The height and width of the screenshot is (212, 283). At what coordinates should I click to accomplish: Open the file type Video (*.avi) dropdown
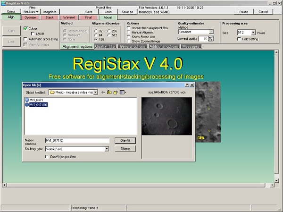107,149
